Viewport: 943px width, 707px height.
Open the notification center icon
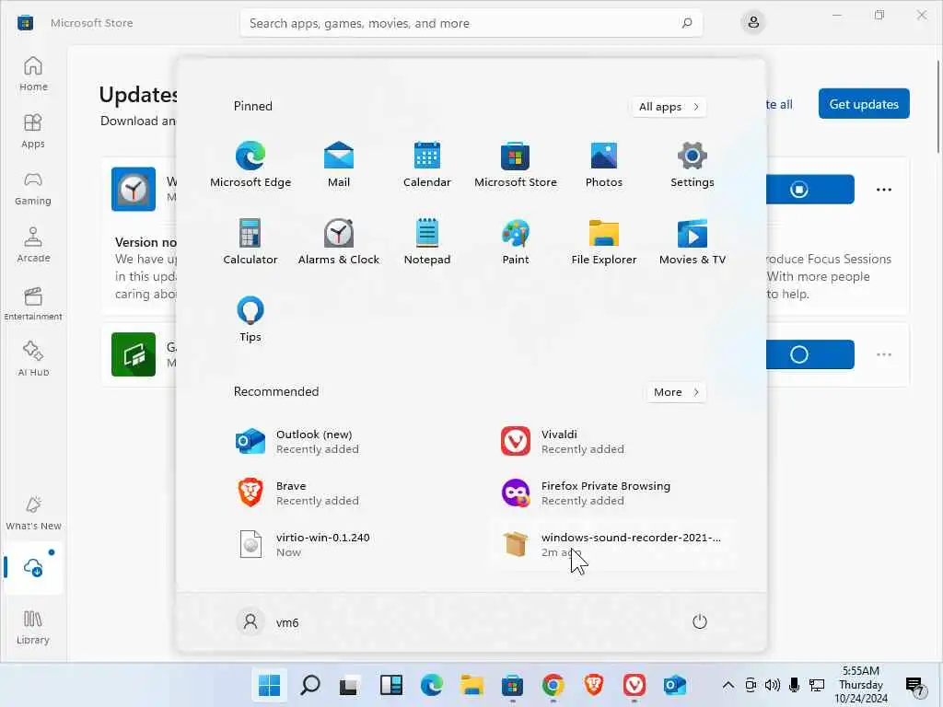click(x=914, y=685)
